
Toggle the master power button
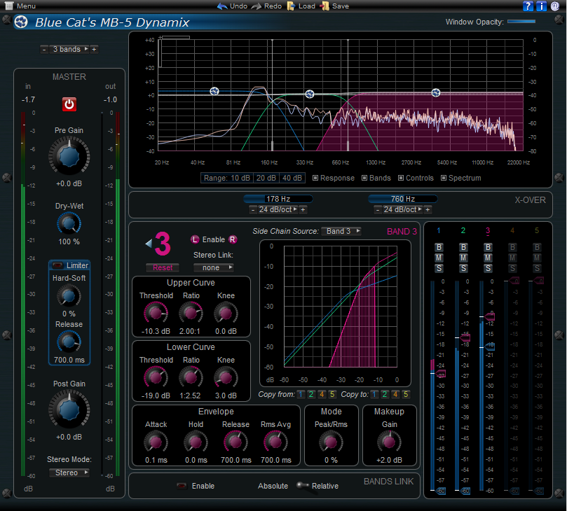(69, 104)
